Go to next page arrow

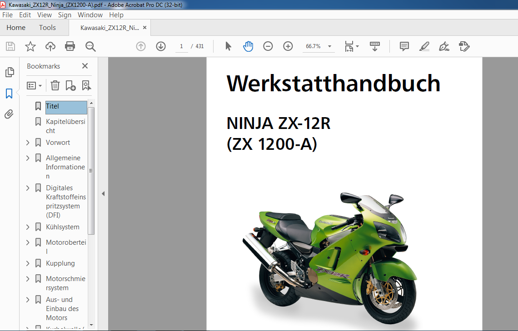pos(161,46)
